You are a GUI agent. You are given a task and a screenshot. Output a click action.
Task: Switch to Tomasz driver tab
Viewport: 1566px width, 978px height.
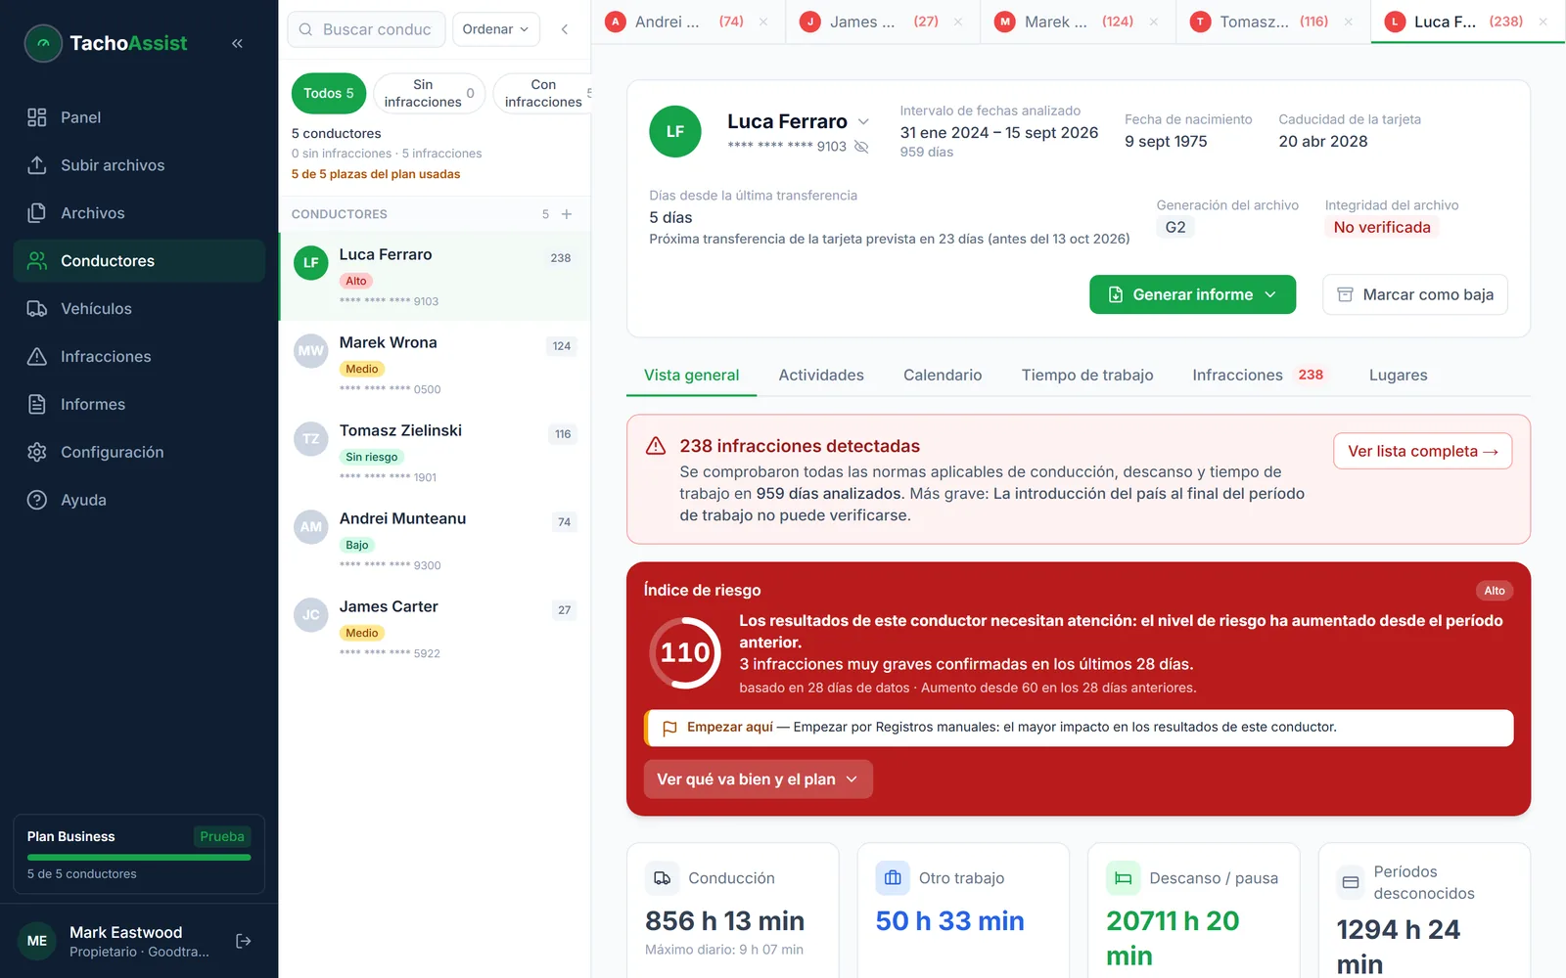(1272, 22)
